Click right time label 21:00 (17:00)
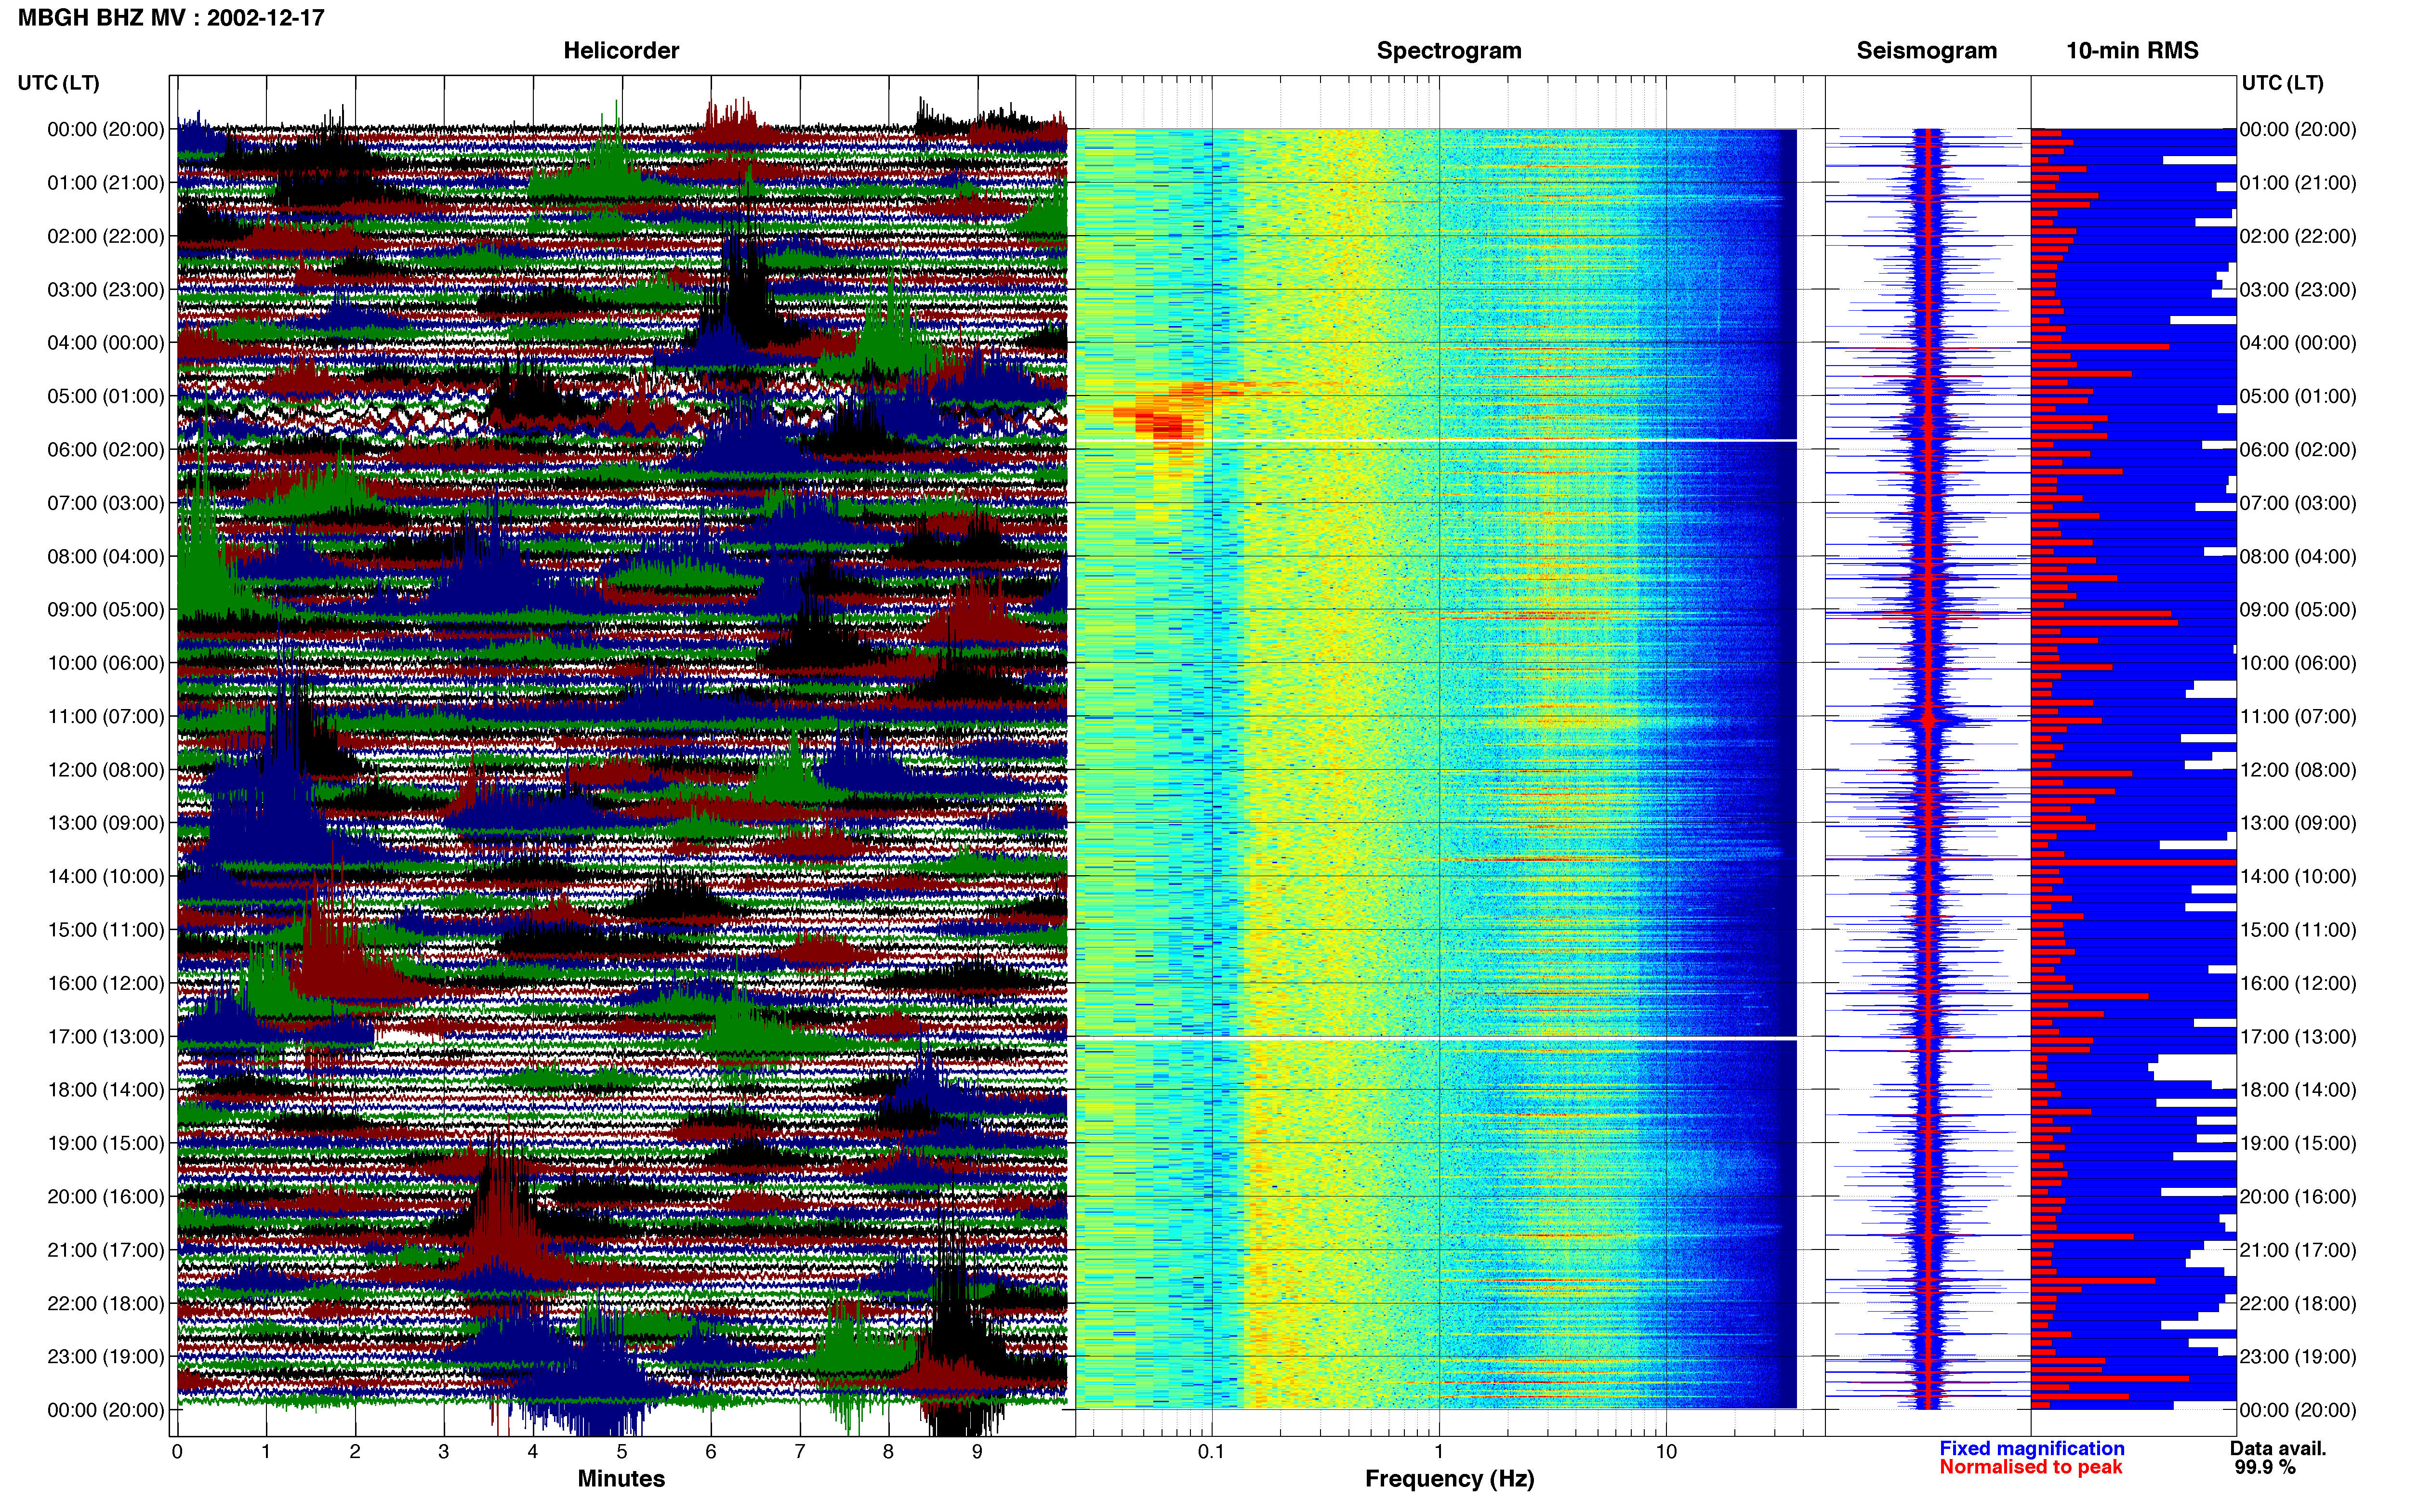This screenshot has height=1512, width=2418. point(2298,1250)
